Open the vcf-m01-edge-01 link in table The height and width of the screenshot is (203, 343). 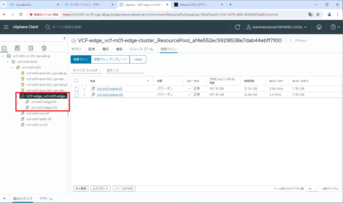(x=109, y=89)
